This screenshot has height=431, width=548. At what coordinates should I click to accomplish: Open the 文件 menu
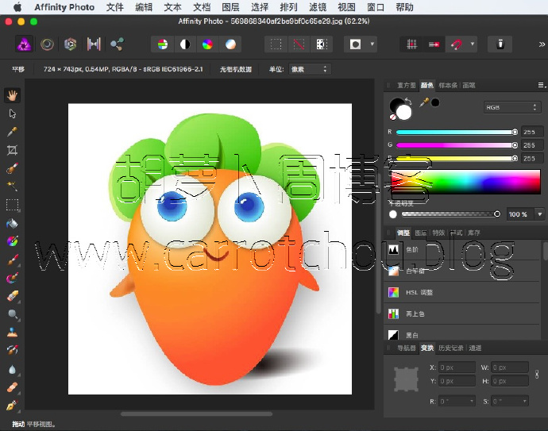114,7
